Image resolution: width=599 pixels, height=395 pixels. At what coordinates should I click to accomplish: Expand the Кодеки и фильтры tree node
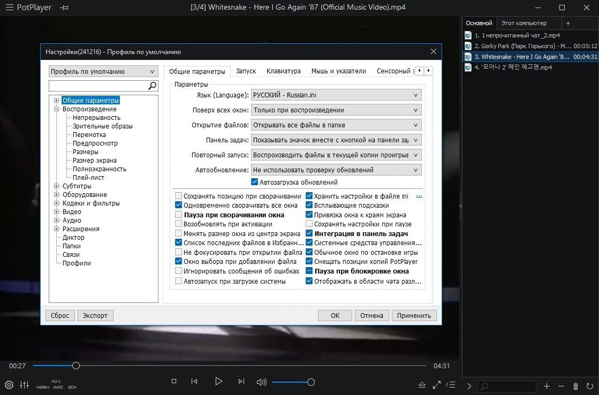(x=57, y=203)
